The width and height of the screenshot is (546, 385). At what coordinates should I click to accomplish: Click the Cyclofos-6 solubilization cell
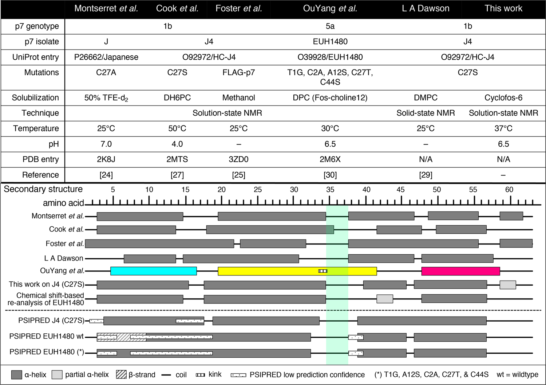tap(503, 98)
